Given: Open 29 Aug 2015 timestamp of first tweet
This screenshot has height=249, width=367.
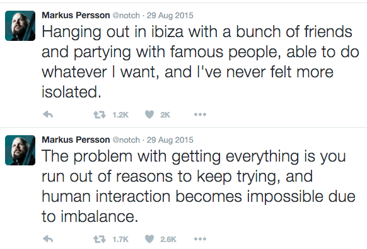Looking at the screenshot, I should 170,15.
